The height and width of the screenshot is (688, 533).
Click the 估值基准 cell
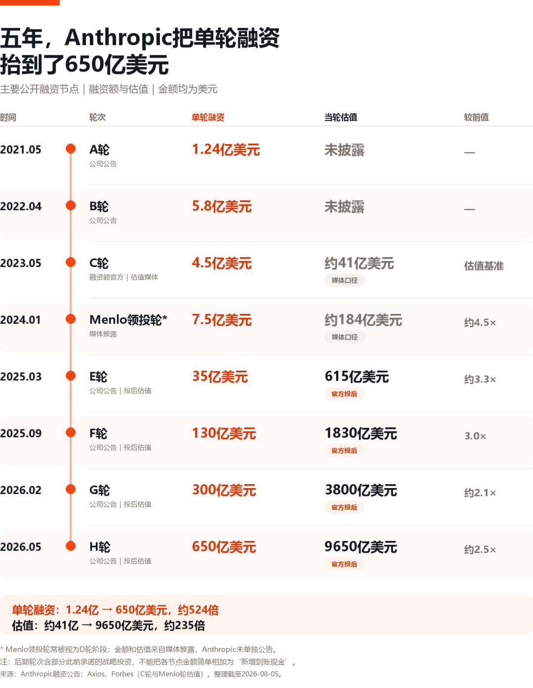[x=484, y=266]
